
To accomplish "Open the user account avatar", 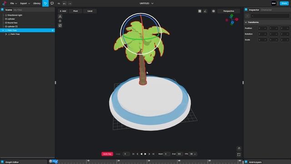I will 274,3.
